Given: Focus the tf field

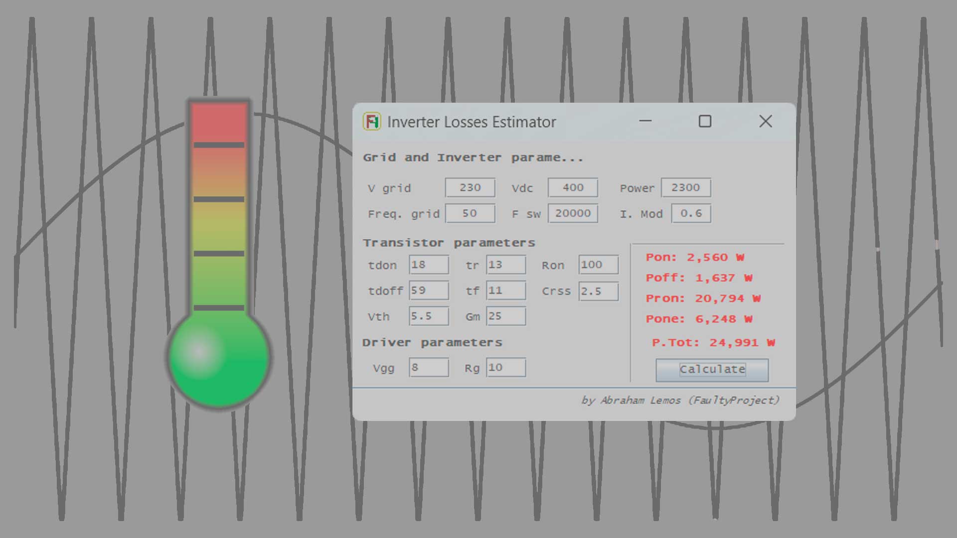Looking at the screenshot, I should pyautogui.click(x=506, y=290).
